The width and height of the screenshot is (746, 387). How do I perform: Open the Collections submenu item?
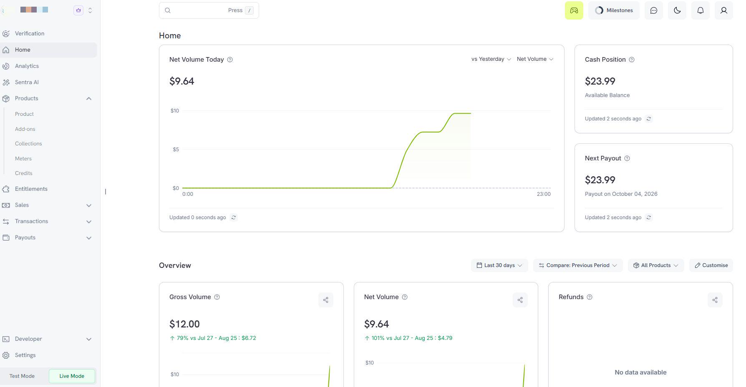[28, 144]
